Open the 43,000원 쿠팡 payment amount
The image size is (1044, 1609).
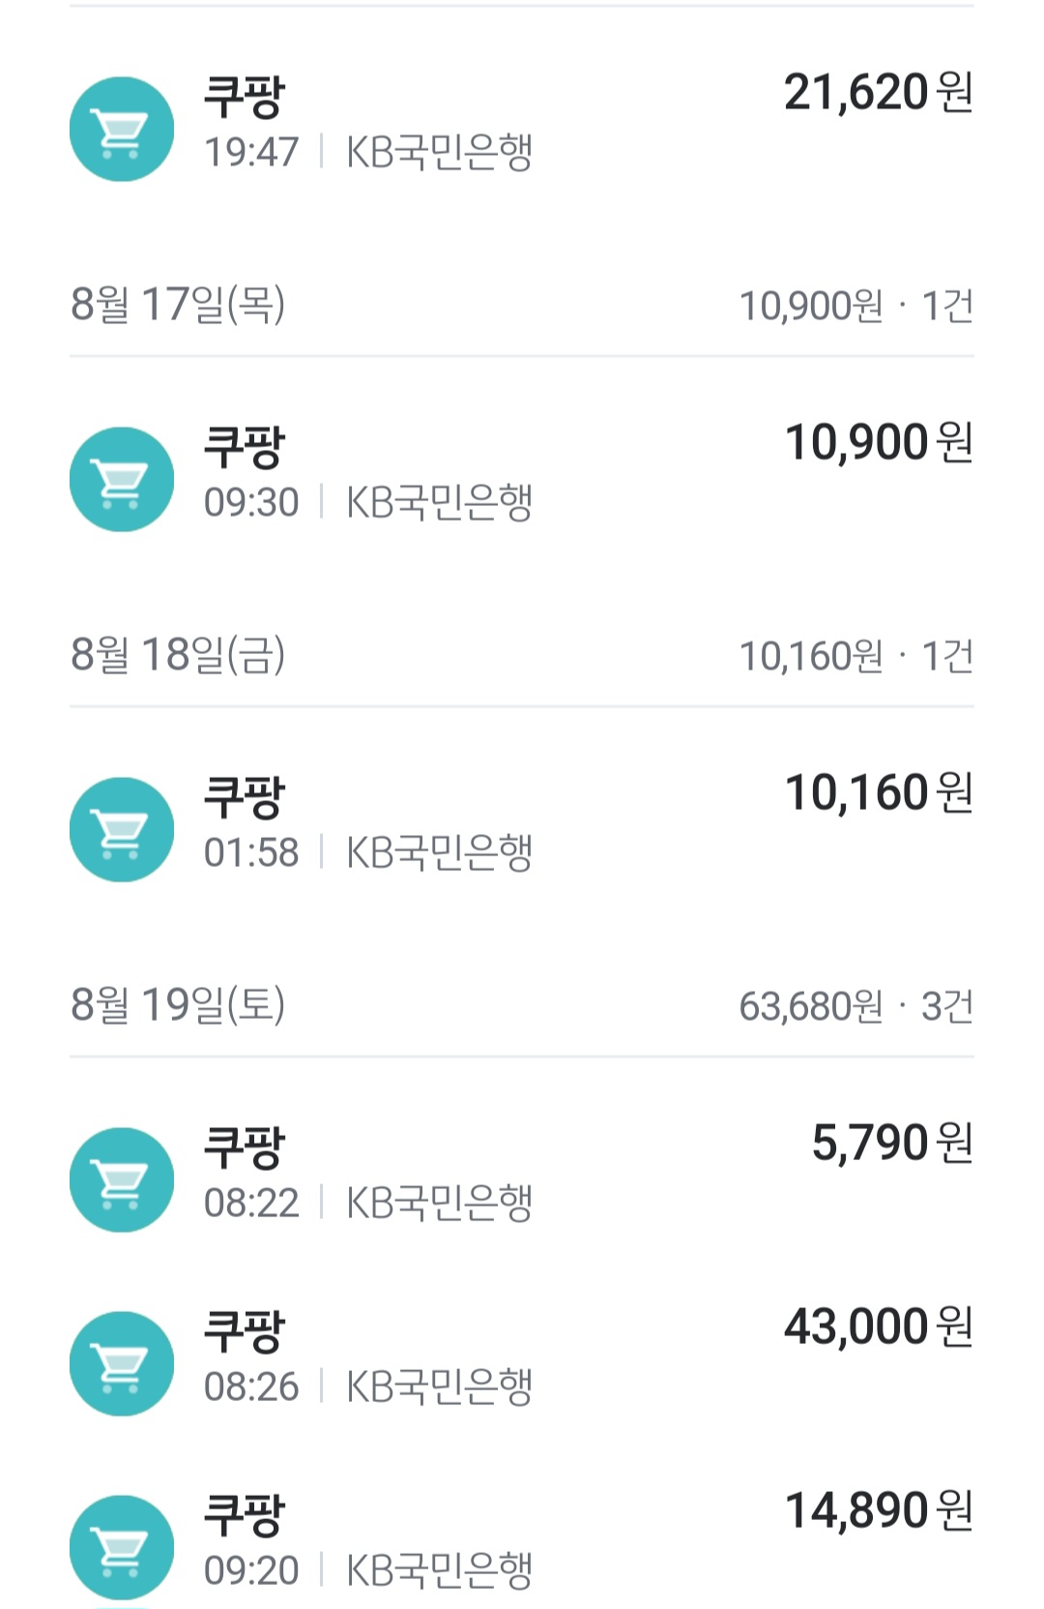878,1327
